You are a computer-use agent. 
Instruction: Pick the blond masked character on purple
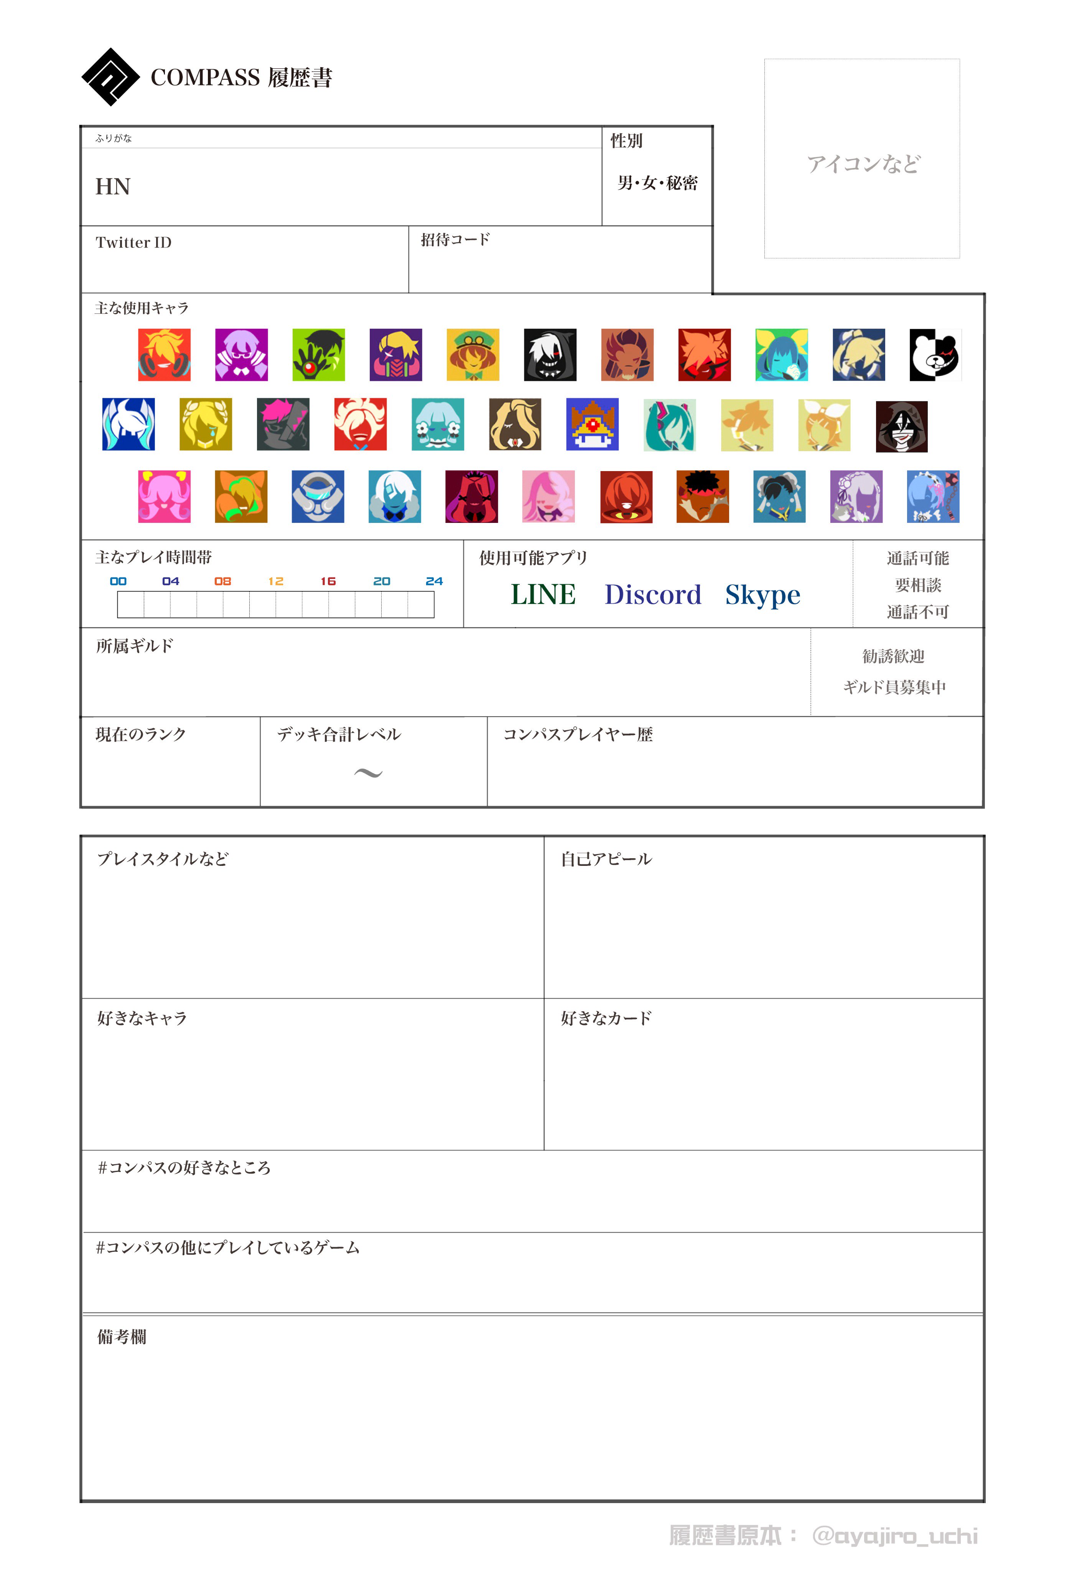coord(396,355)
